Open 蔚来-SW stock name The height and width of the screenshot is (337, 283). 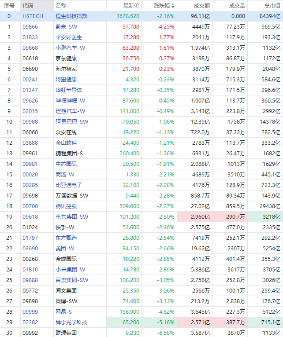coord(66,27)
